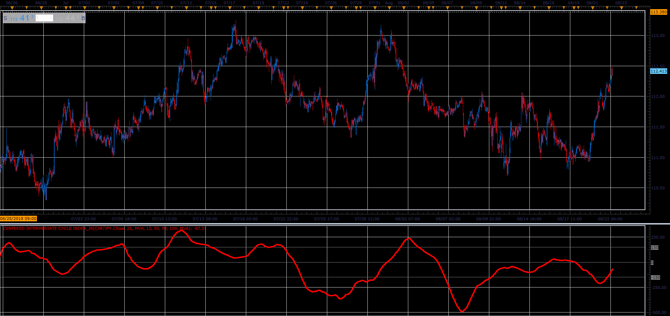Click the 07/18 03:00 time axis label
The image size is (670, 316).
[246, 219]
